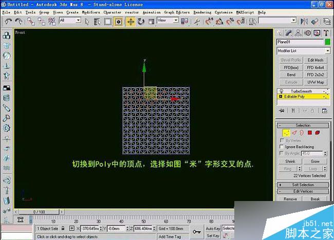Click the Shrink selection button
This screenshot has width=334, height=240.
coord(290,162)
